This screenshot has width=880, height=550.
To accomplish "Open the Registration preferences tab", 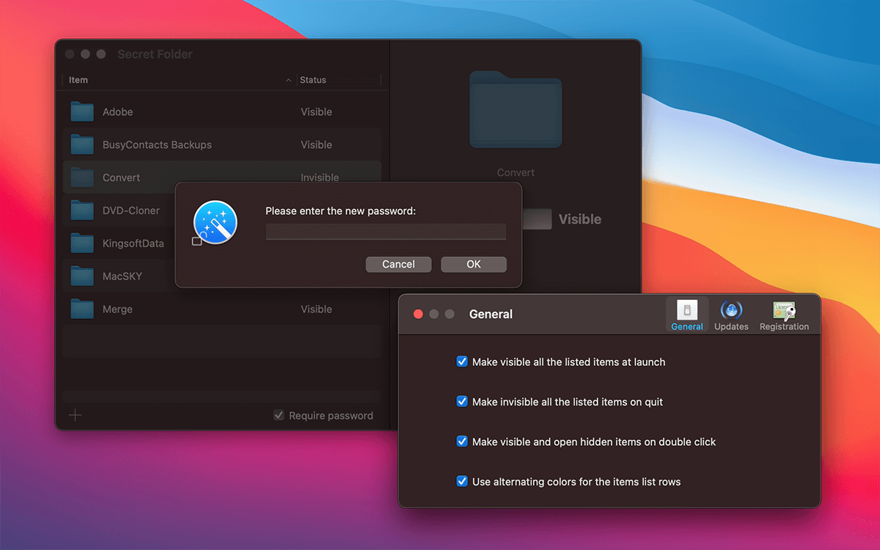I will tap(784, 315).
